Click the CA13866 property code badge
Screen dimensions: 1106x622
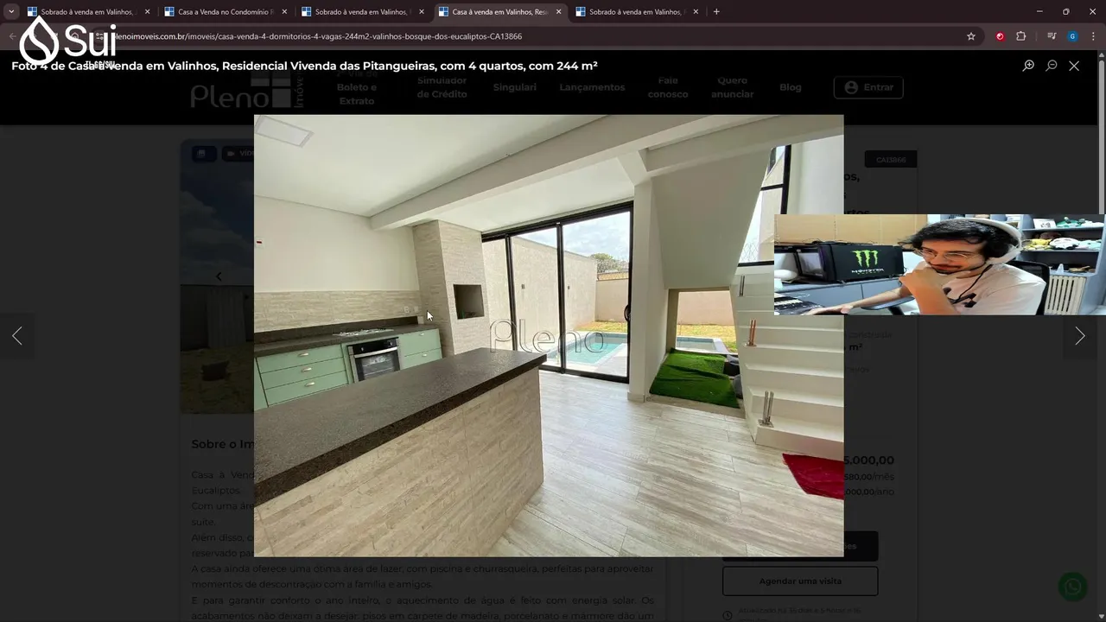click(890, 160)
